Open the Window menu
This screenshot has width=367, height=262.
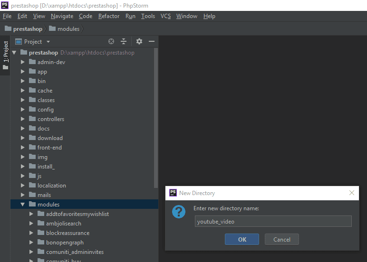187,16
